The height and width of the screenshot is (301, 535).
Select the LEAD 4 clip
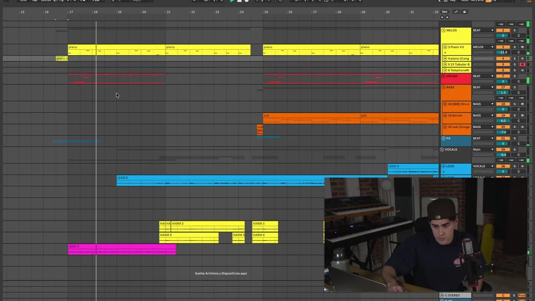point(413,168)
